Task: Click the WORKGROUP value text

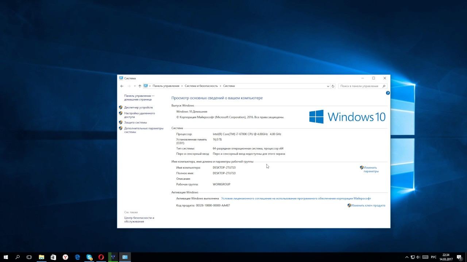Action: pos(221,184)
